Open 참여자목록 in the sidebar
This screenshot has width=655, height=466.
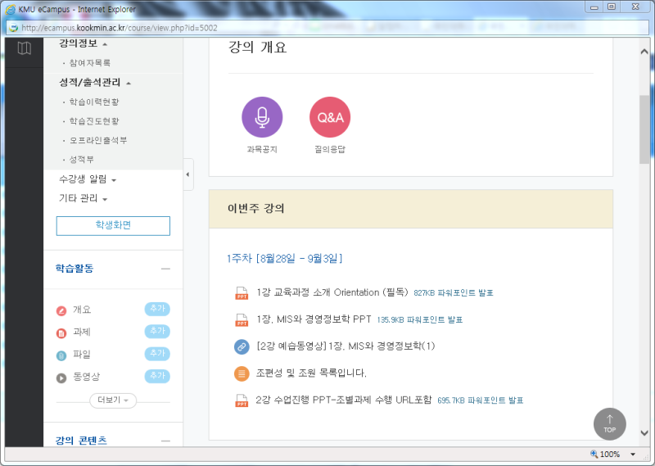coord(89,63)
